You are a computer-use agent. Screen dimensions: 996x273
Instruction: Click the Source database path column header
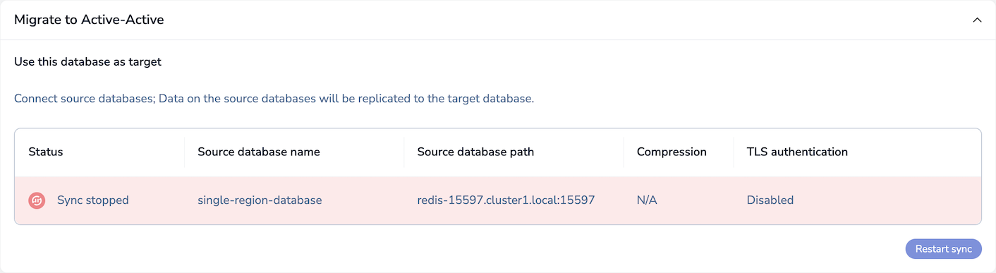[x=475, y=152]
